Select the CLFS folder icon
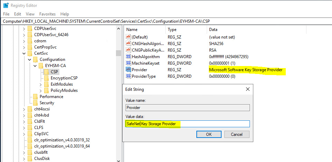The height and width of the screenshot is (162, 332). point(30,128)
